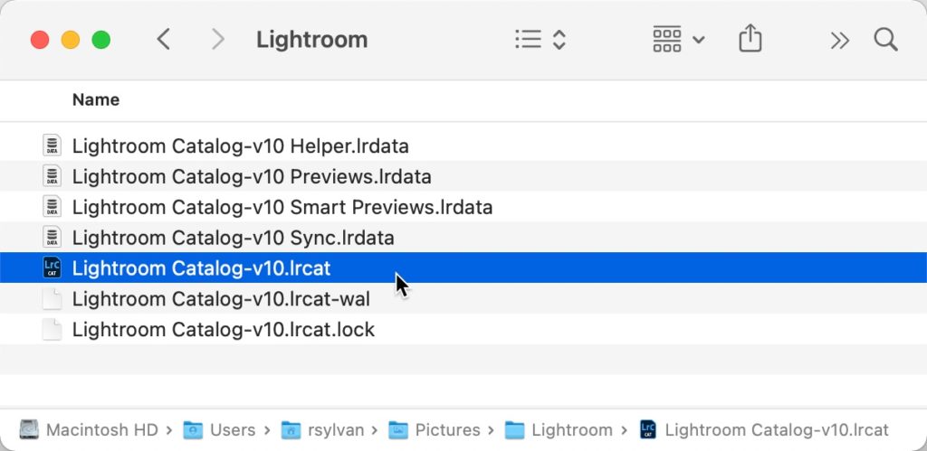Click the Lrc catalog icon in the selected row

(x=52, y=268)
